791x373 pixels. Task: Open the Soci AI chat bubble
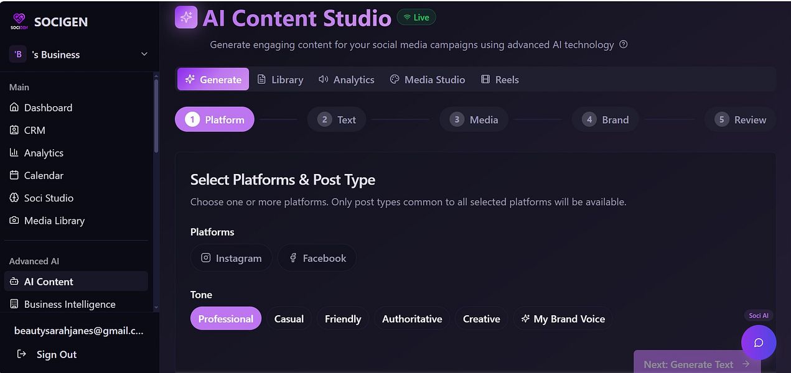tap(759, 343)
